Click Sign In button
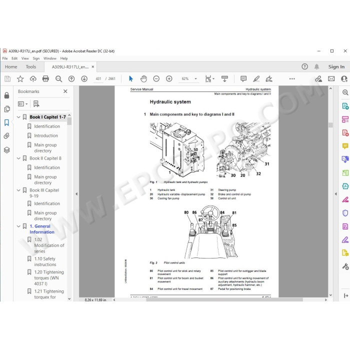This screenshot has width=350, height=350. pos(336,66)
